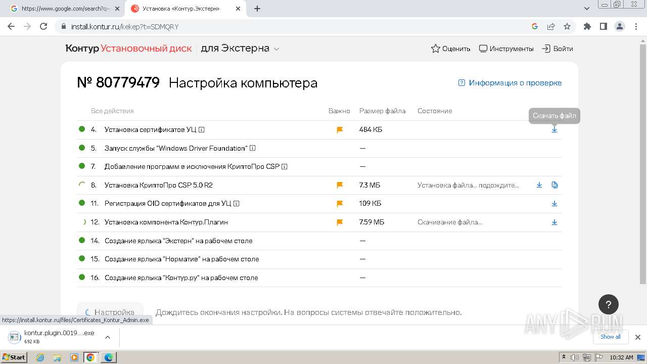Show hidden system tray icons arrow
This screenshot has width=647, height=364.
pyautogui.click(x=564, y=357)
